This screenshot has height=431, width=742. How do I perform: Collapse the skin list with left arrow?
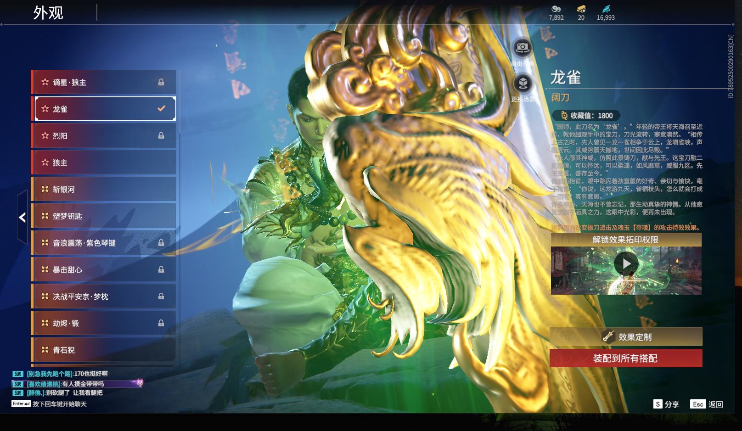click(x=22, y=217)
